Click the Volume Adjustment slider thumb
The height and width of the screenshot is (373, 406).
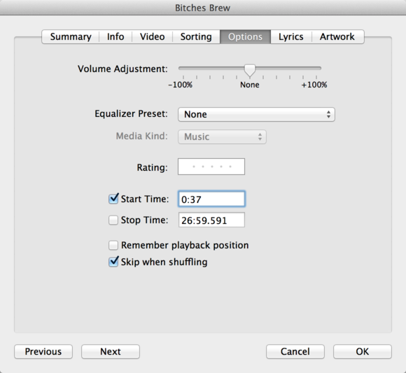tap(250, 71)
